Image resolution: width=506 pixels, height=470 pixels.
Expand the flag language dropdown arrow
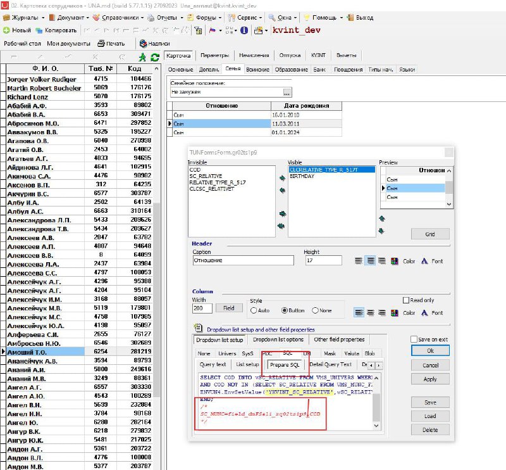[x=220, y=30]
